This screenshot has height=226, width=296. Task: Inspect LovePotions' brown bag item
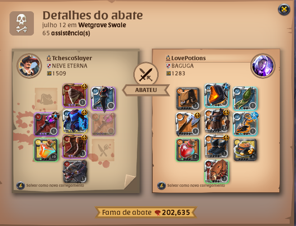pos(188,98)
